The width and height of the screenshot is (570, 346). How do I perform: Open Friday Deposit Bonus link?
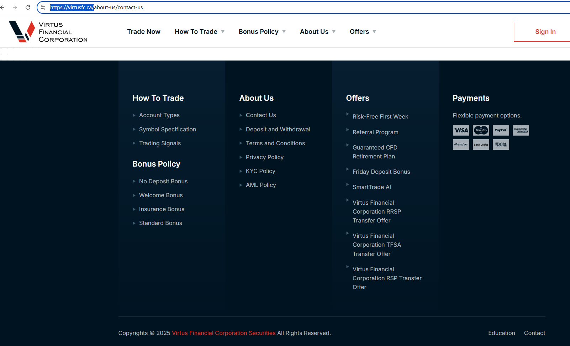(x=381, y=172)
